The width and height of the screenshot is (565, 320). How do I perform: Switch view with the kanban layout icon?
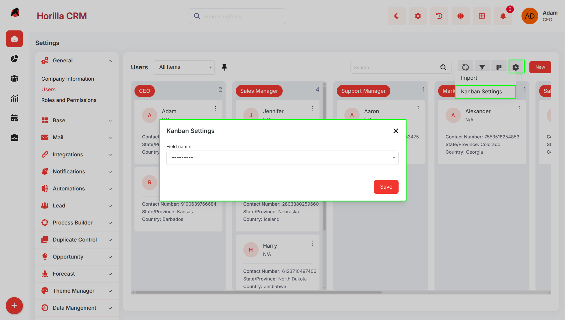[499, 67]
